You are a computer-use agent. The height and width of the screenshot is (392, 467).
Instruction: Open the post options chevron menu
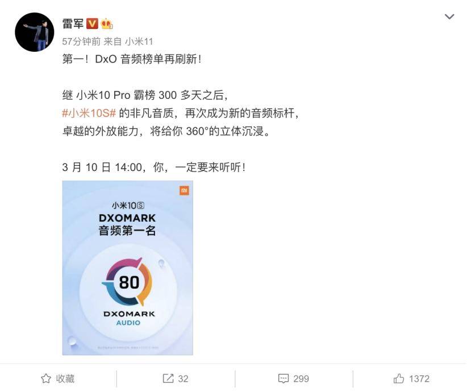(449, 16)
